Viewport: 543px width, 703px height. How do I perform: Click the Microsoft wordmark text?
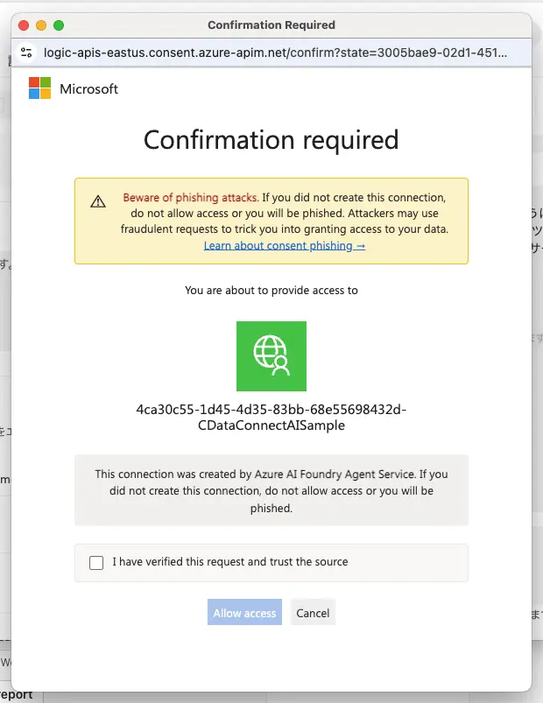click(x=88, y=88)
